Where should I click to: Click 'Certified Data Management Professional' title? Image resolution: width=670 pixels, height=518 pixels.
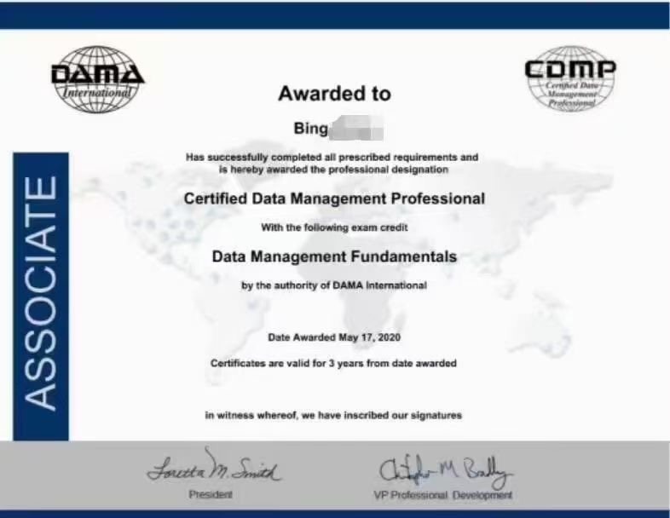click(334, 199)
